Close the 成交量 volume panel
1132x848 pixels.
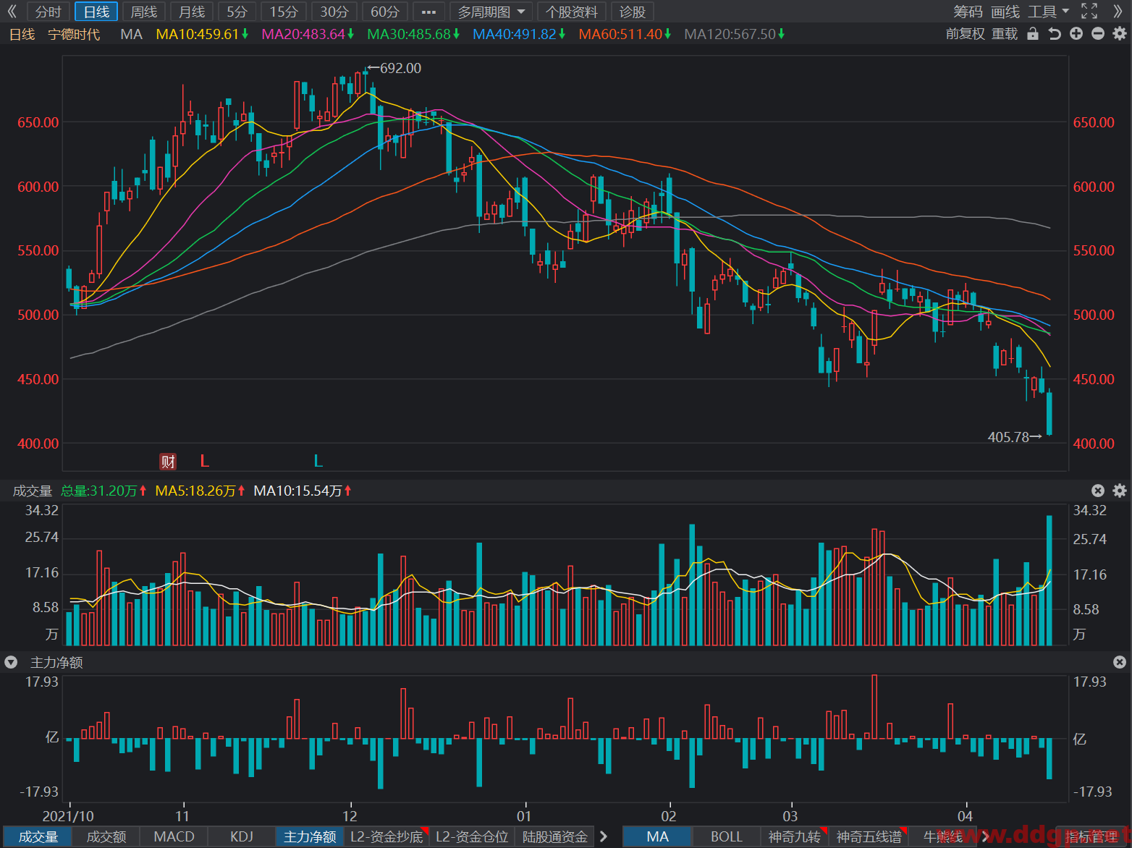pos(1098,491)
